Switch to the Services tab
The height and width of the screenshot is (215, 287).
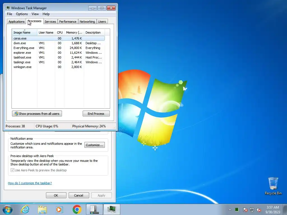pos(50,22)
